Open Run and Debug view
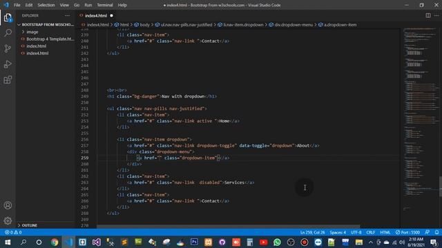442x248 pixels. (x=8, y=64)
